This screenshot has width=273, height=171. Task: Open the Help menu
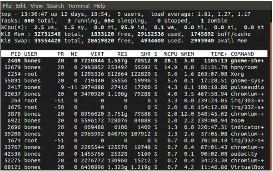pyautogui.click(x=100, y=6)
